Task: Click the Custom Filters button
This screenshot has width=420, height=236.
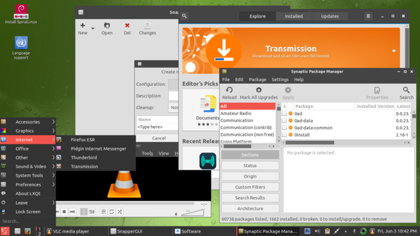Action: click(250, 187)
